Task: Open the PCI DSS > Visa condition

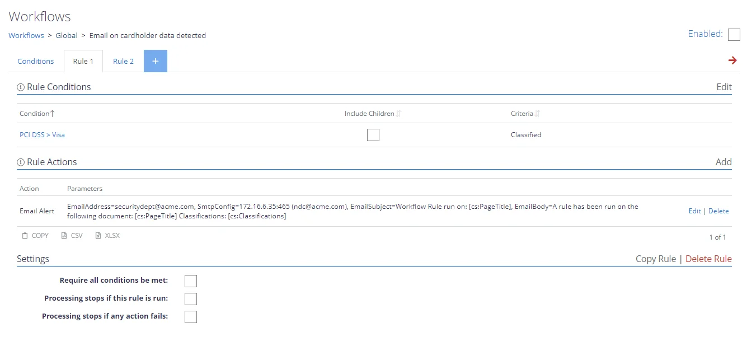Action: [42, 135]
